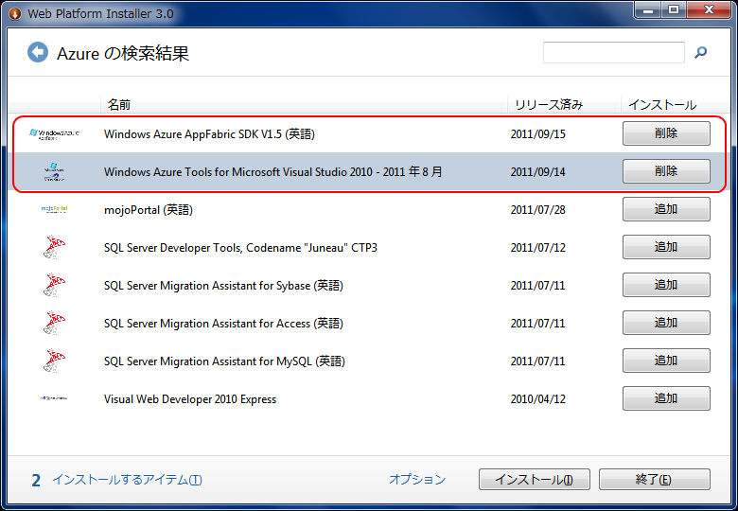The image size is (738, 511).
Task: Select SQL Server Migration Assistant for MySQL (英語) text
Action: [x=224, y=361]
